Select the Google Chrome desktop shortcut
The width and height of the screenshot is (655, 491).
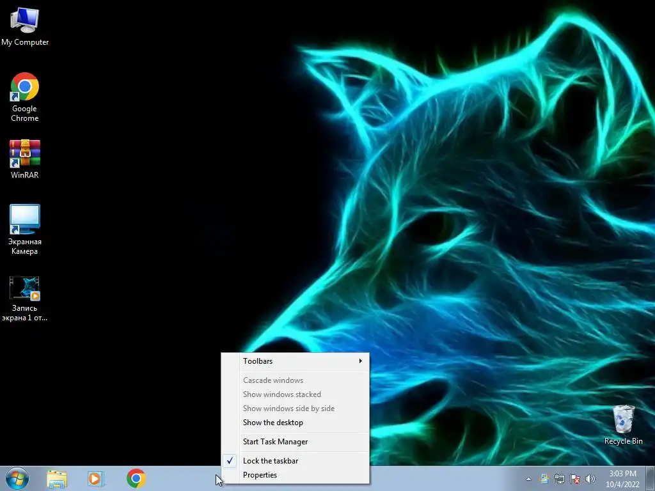(25, 97)
